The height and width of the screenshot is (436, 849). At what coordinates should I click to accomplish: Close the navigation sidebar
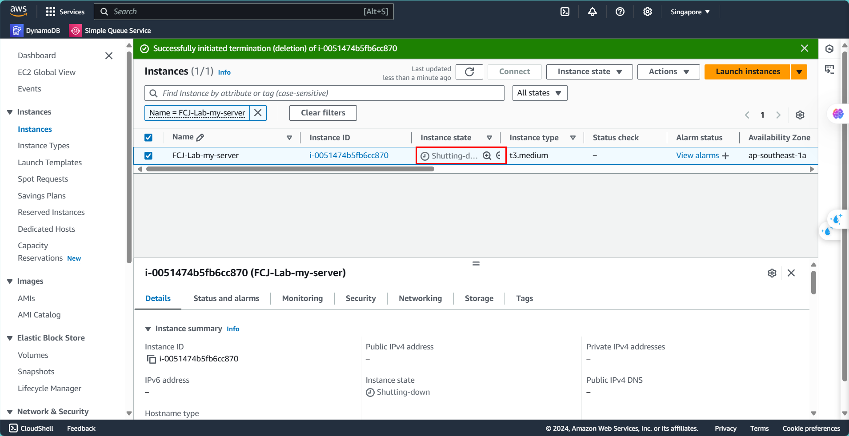(x=109, y=55)
